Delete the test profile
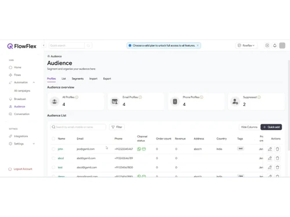Screen dimensions: 290x217 [x=277, y=167]
